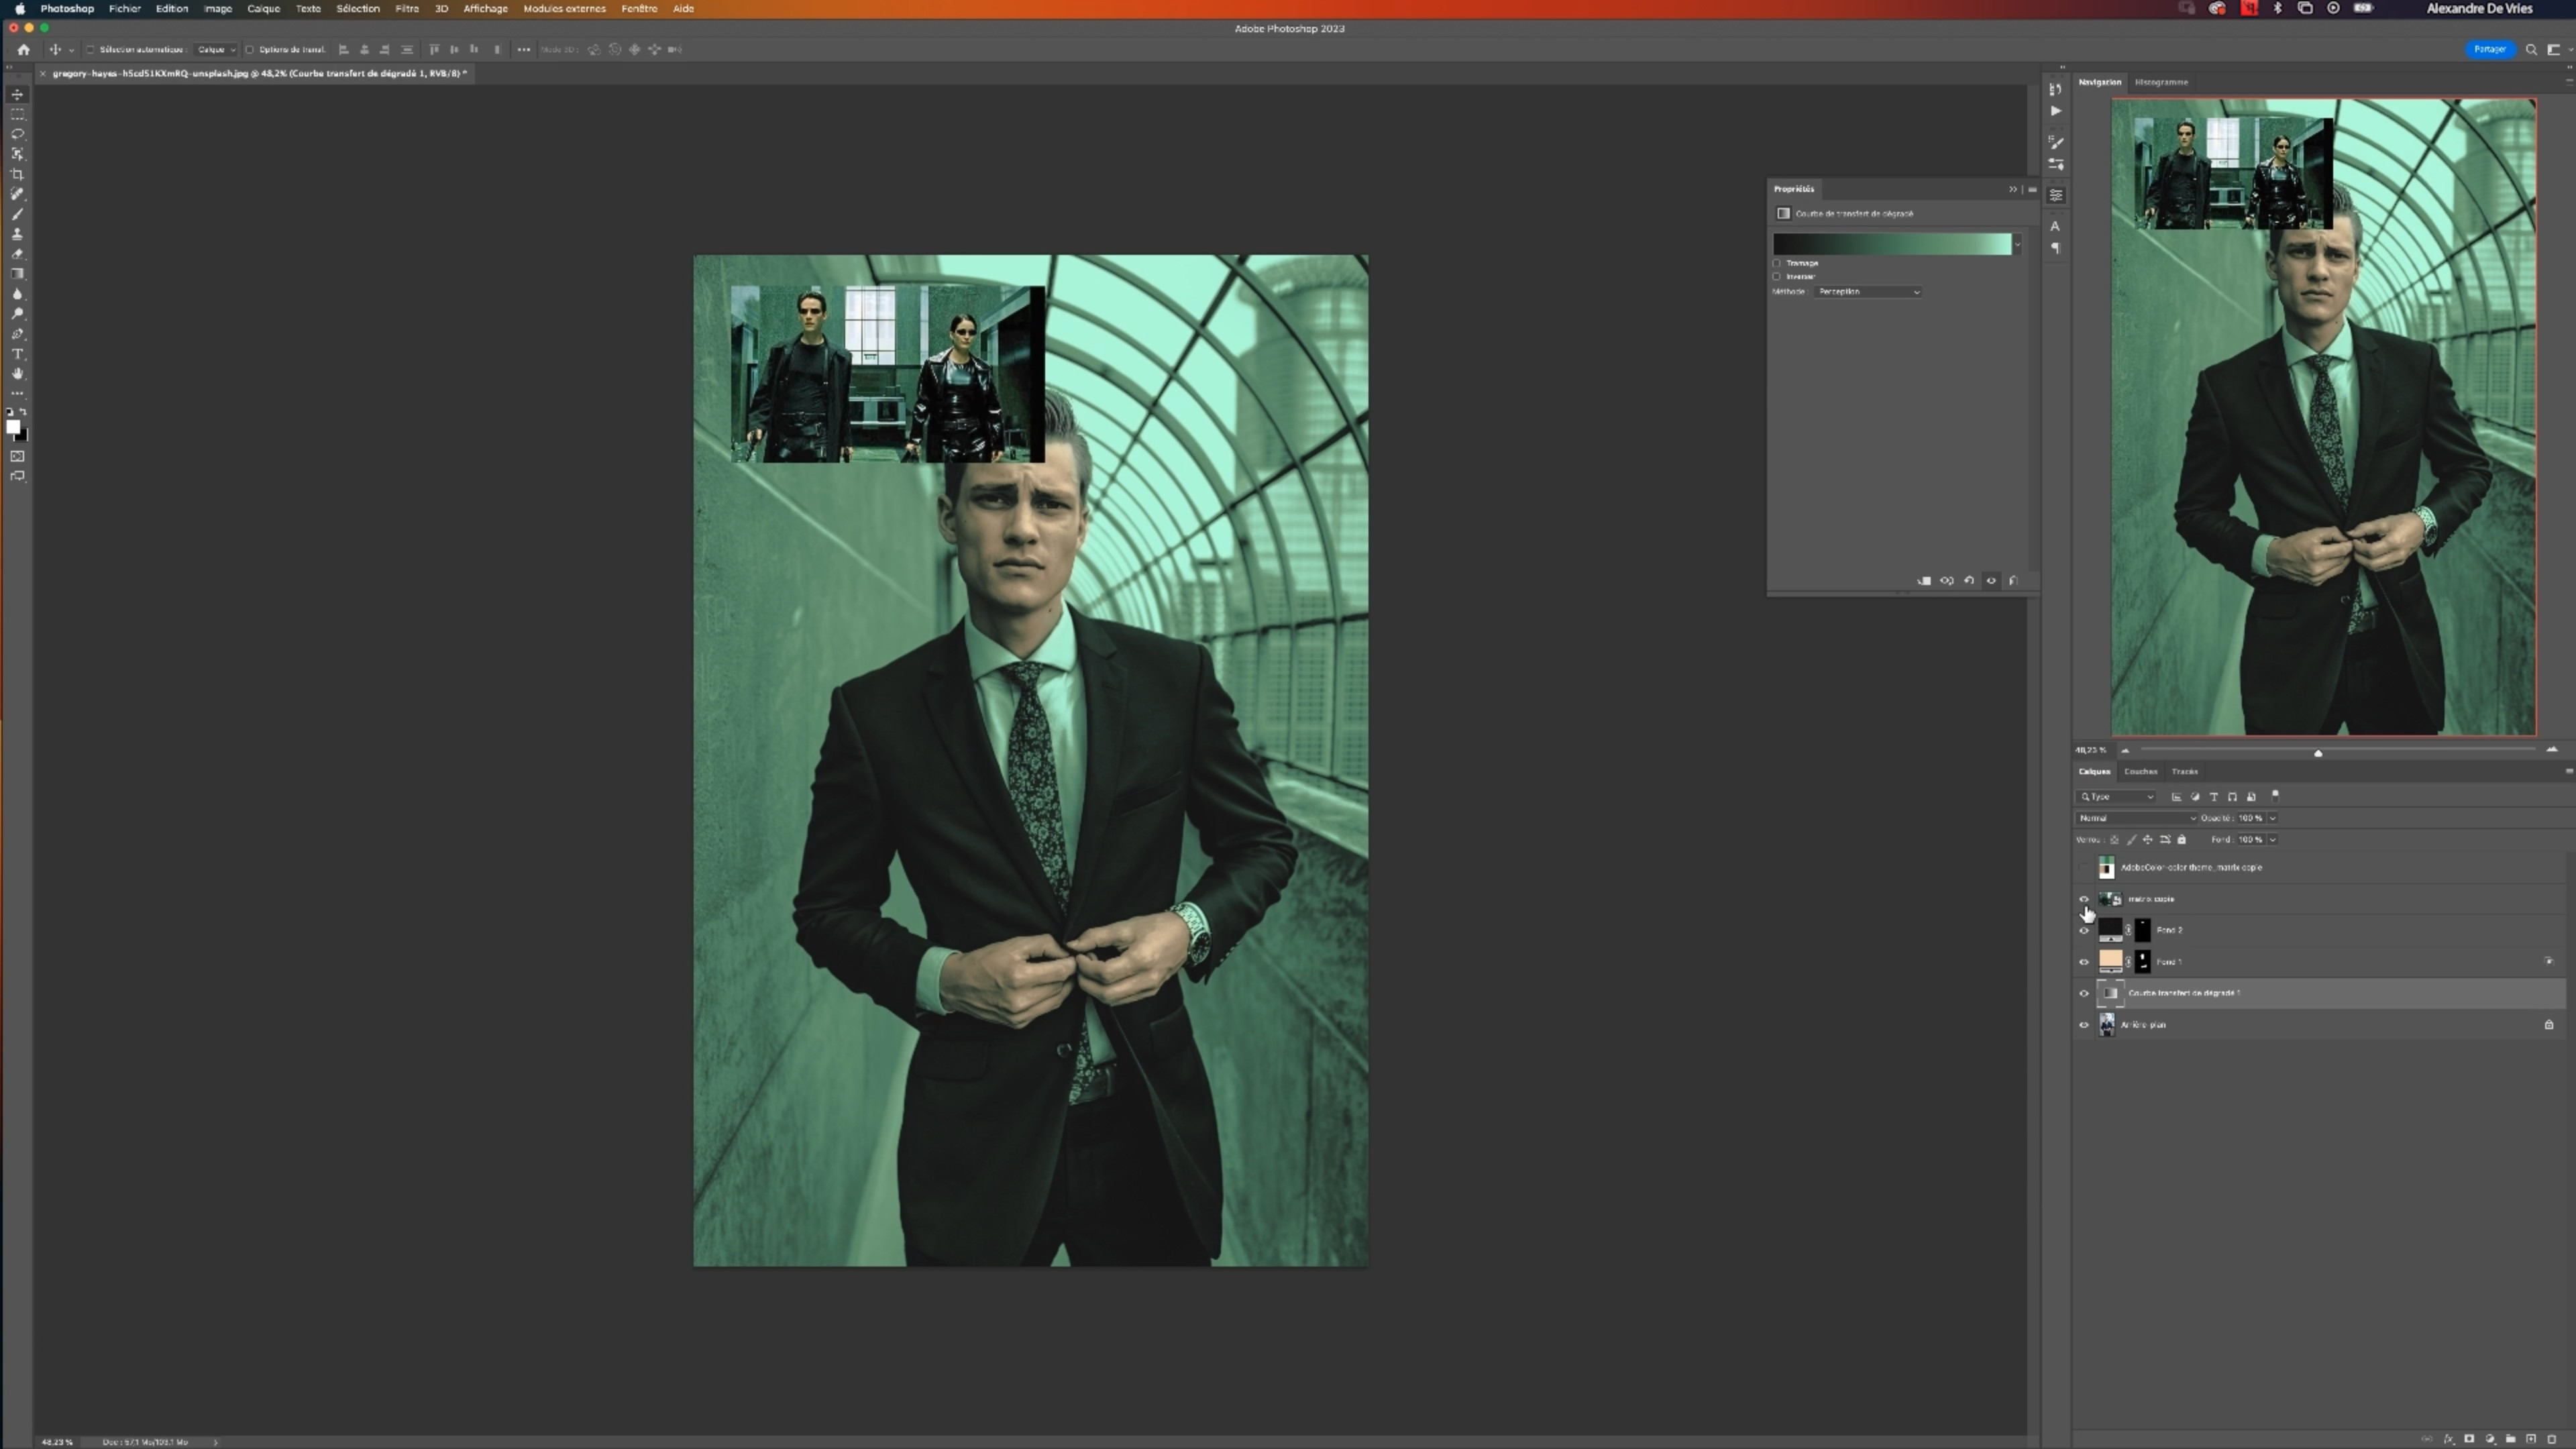Image resolution: width=2576 pixels, height=1449 pixels.
Task: Select the Crop tool in toolbar
Action: click(x=17, y=174)
